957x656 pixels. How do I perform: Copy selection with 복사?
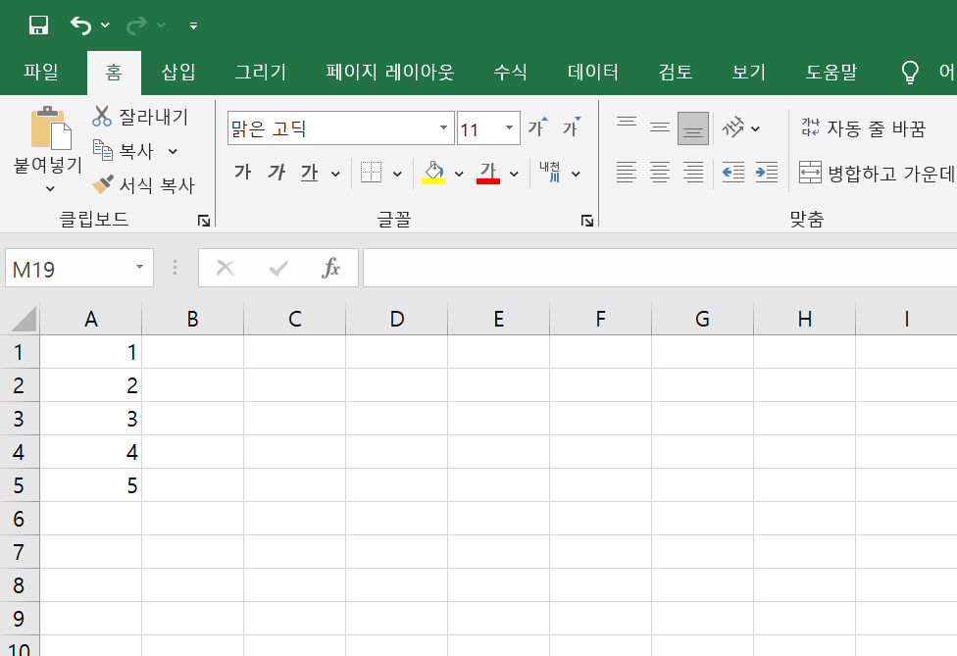pyautogui.click(x=123, y=151)
